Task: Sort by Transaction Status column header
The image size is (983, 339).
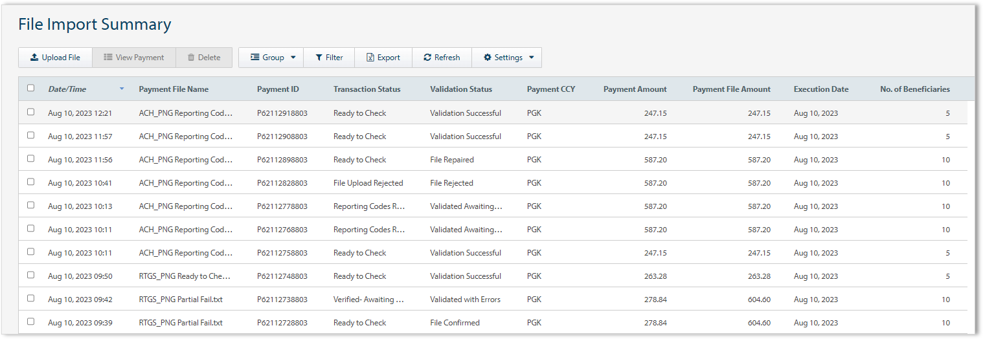Action: 367,89
